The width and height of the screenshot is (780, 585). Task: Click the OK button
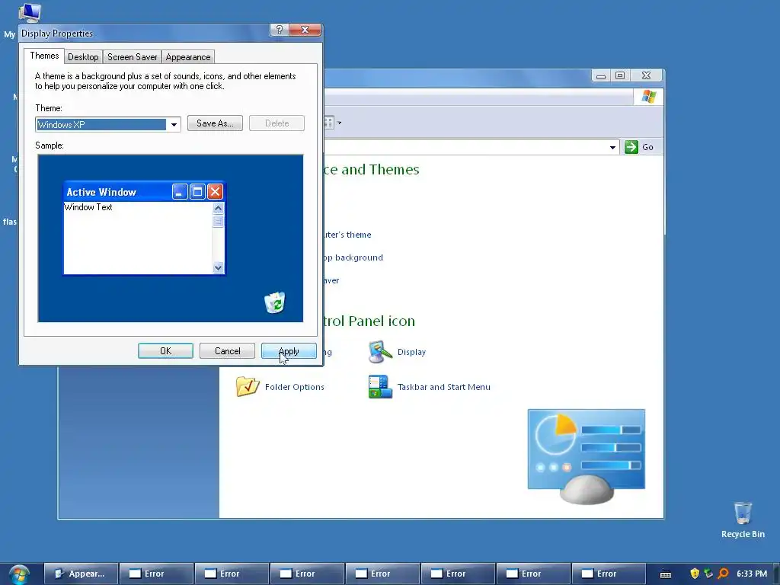pos(165,351)
